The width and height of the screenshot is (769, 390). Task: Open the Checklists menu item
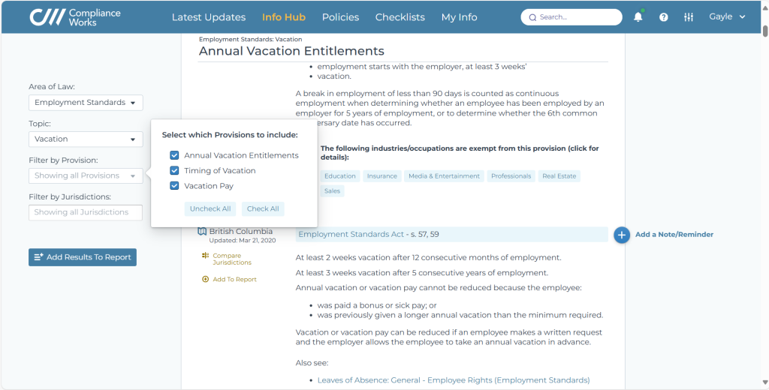pyautogui.click(x=400, y=17)
